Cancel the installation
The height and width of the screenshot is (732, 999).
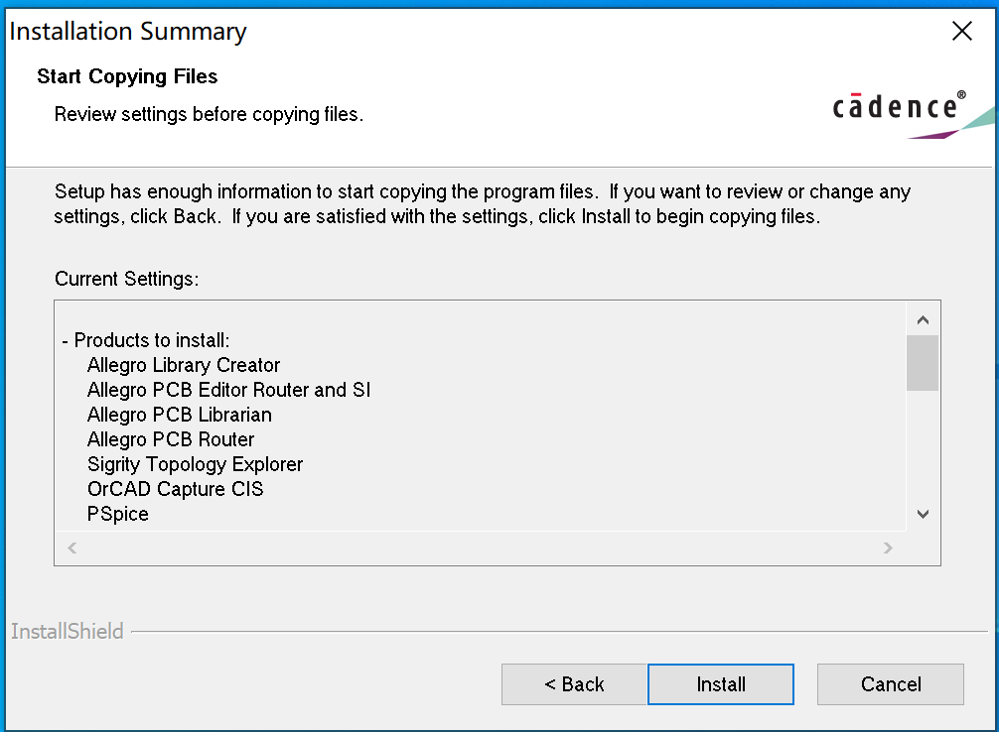(x=890, y=684)
